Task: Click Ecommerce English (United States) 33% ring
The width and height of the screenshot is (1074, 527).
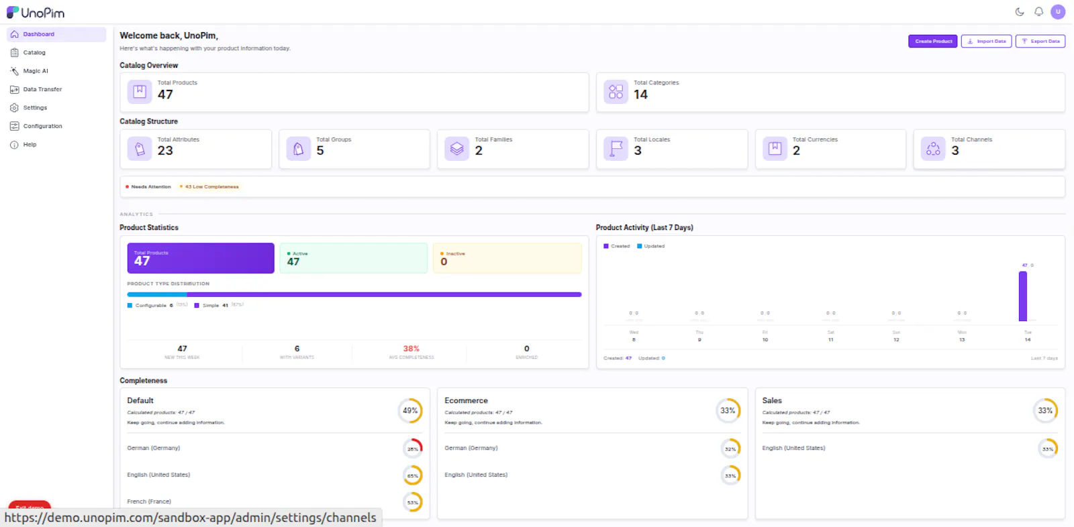Action: (730, 475)
